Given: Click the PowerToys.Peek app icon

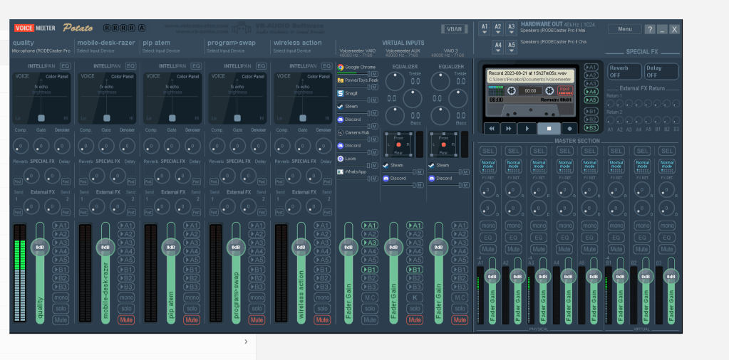Looking at the screenshot, I should tap(341, 80).
